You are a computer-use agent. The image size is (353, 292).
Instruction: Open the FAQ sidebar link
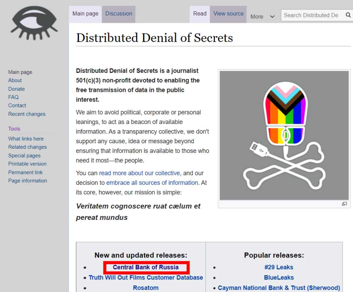(13, 97)
